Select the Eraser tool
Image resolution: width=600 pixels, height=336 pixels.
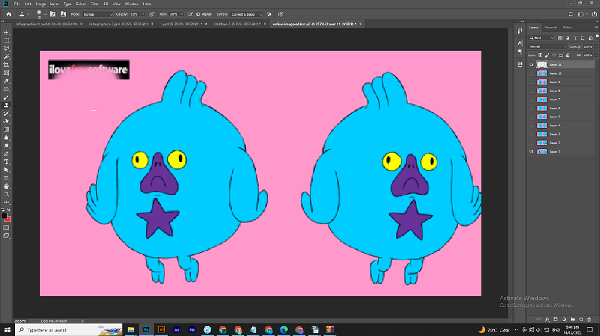point(6,121)
